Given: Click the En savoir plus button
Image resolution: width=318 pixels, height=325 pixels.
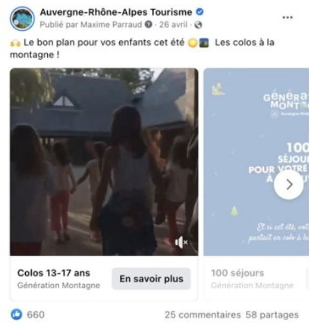Looking at the screenshot, I should click(151, 279).
